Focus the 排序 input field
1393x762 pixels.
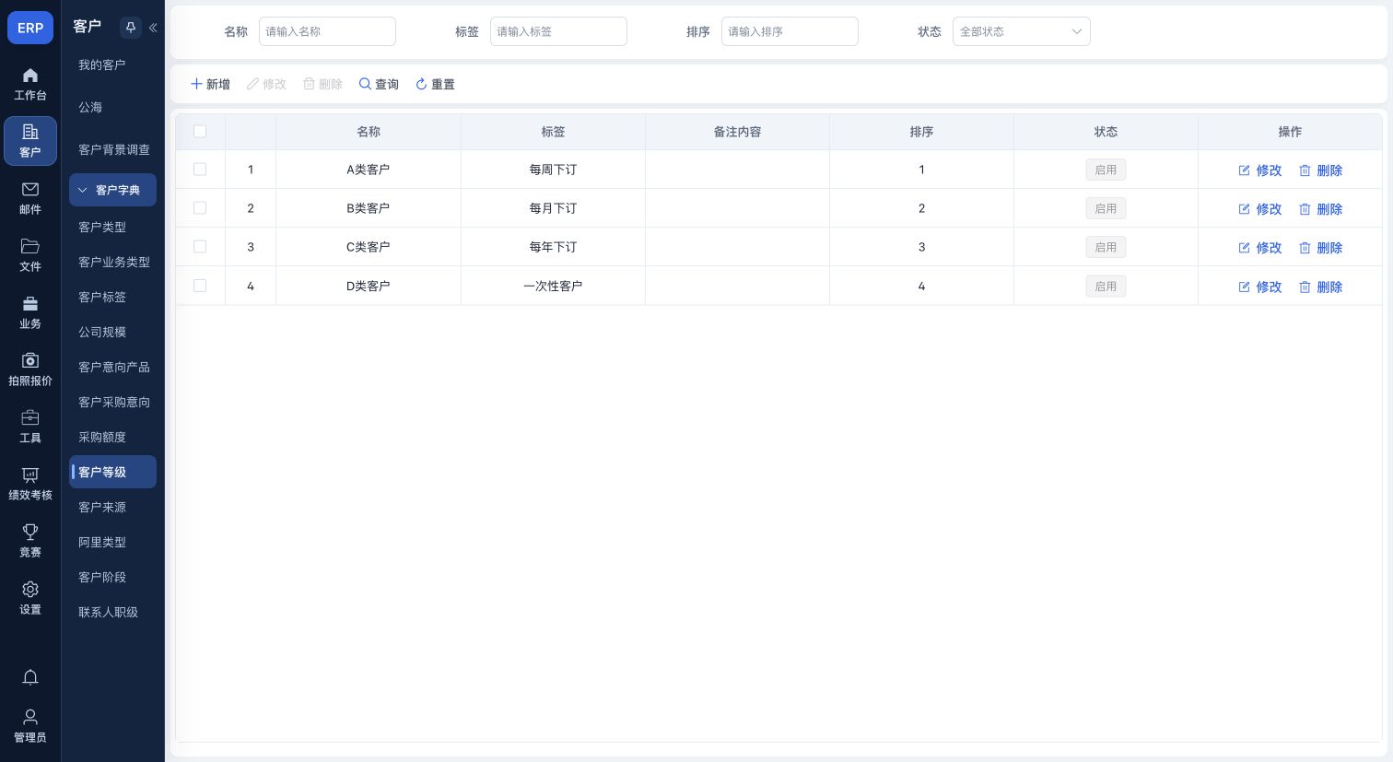click(x=790, y=31)
